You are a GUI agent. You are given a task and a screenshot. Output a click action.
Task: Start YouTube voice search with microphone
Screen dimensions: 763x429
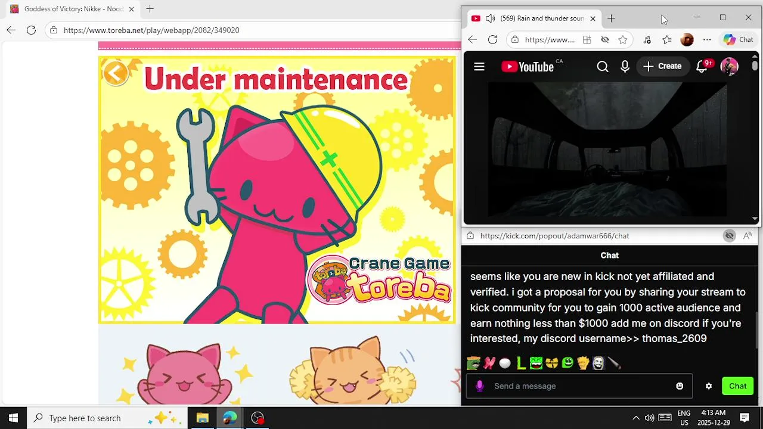pyautogui.click(x=625, y=67)
